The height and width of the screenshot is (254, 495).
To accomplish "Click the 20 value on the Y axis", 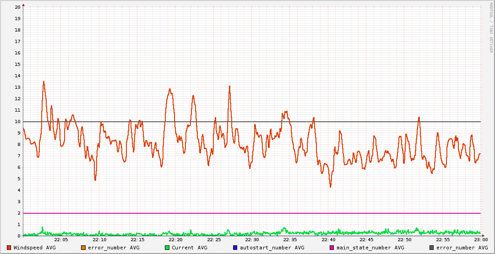I will (x=17, y=7).
